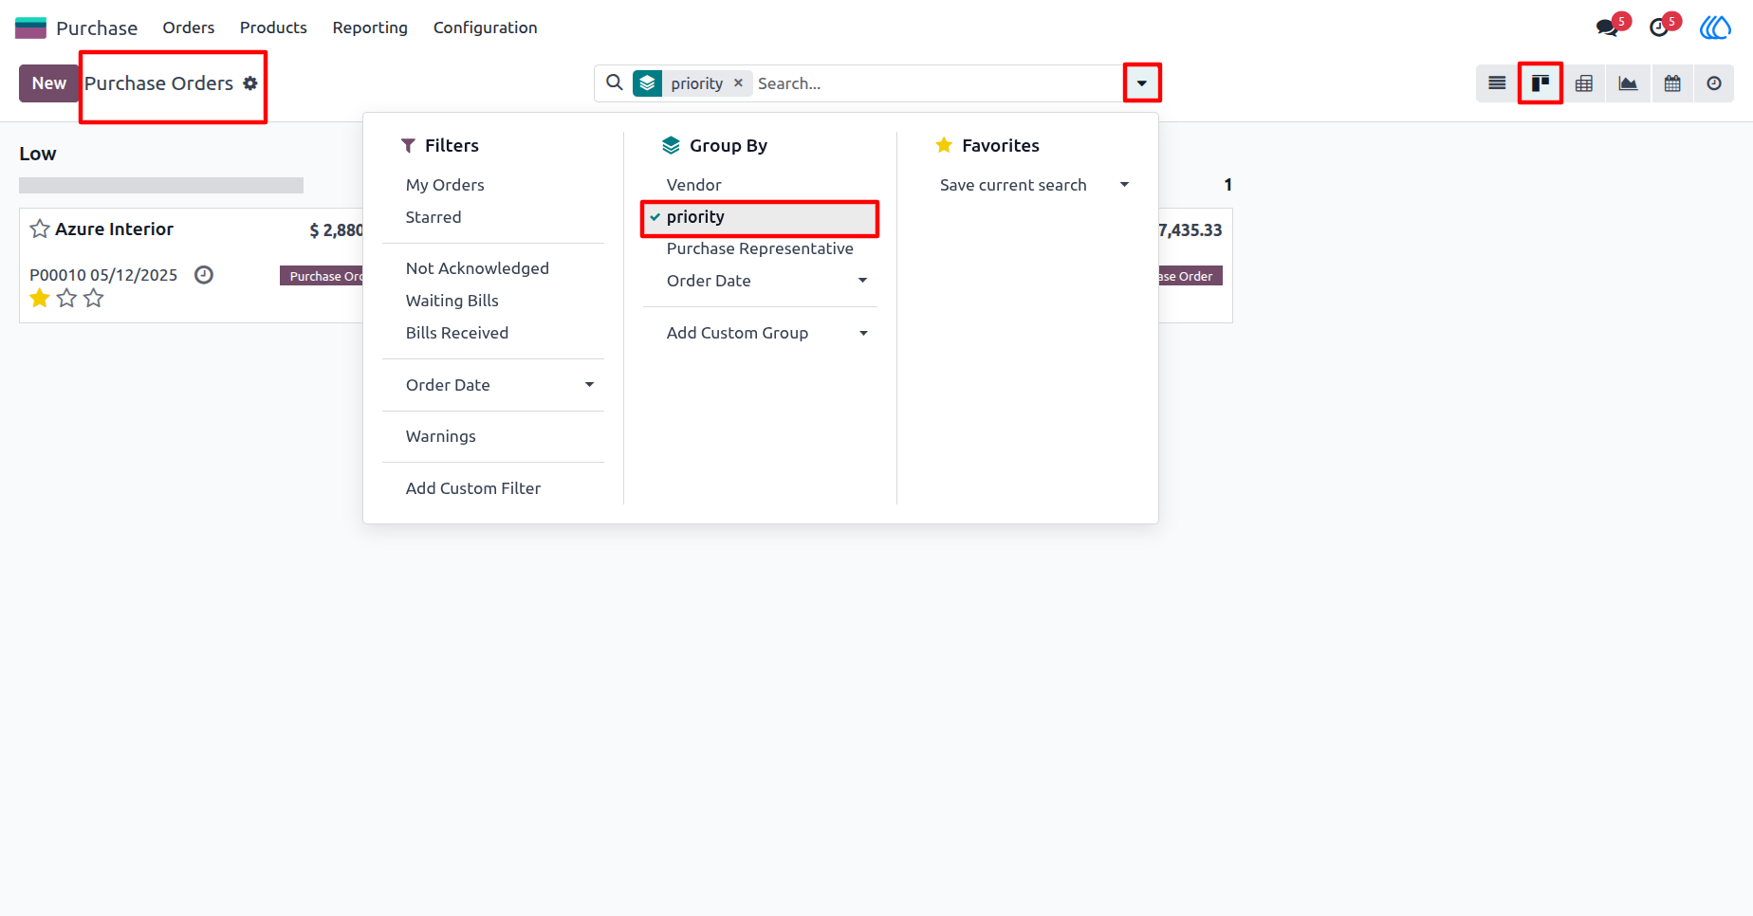Switch to graph view
The width and height of the screenshot is (1753, 916).
(1628, 83)
